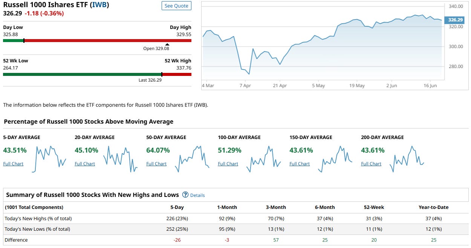
Task: Click the -1.18 (-0.36%) price change
Action: [x=44, y=13]
